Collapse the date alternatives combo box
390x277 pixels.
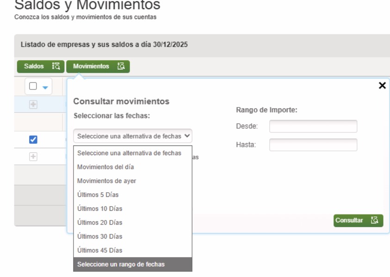[132, 136]
